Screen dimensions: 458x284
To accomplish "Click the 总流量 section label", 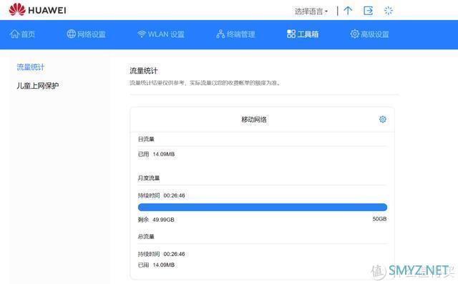I will tap(146, 236).
